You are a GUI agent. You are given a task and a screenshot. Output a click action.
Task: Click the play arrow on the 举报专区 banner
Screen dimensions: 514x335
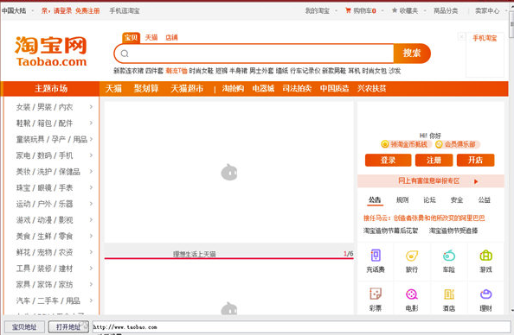(x=476, y=181)
